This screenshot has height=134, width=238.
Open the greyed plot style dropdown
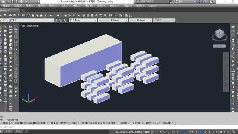click(164, 20)
